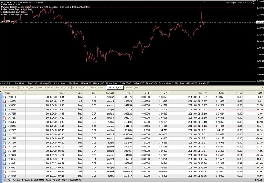
Task: Switch to the EURUSD,M15 chart tab
Action: click(27, 87)
